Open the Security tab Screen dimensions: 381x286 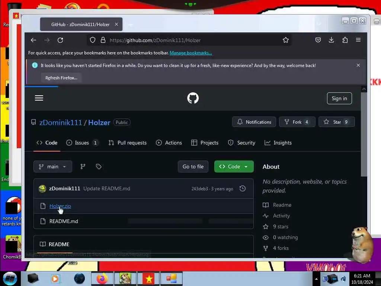[241, 143]
